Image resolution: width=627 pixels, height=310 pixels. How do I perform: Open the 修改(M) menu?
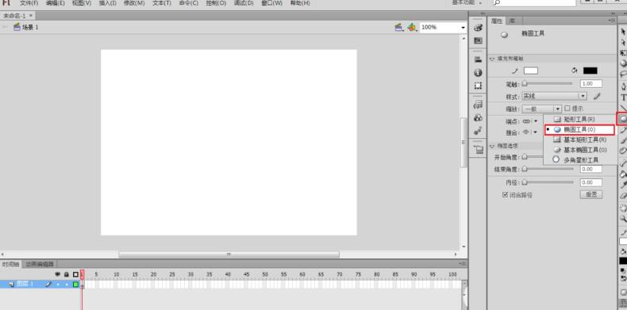pyautogui.click(x=134, y=3)
